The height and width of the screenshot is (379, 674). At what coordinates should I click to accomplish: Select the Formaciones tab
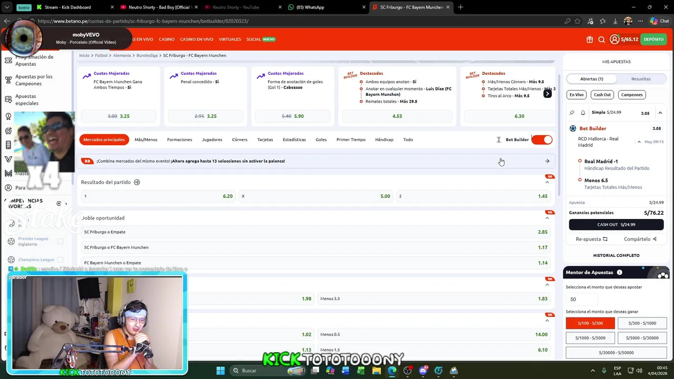(x=180, y=139)
